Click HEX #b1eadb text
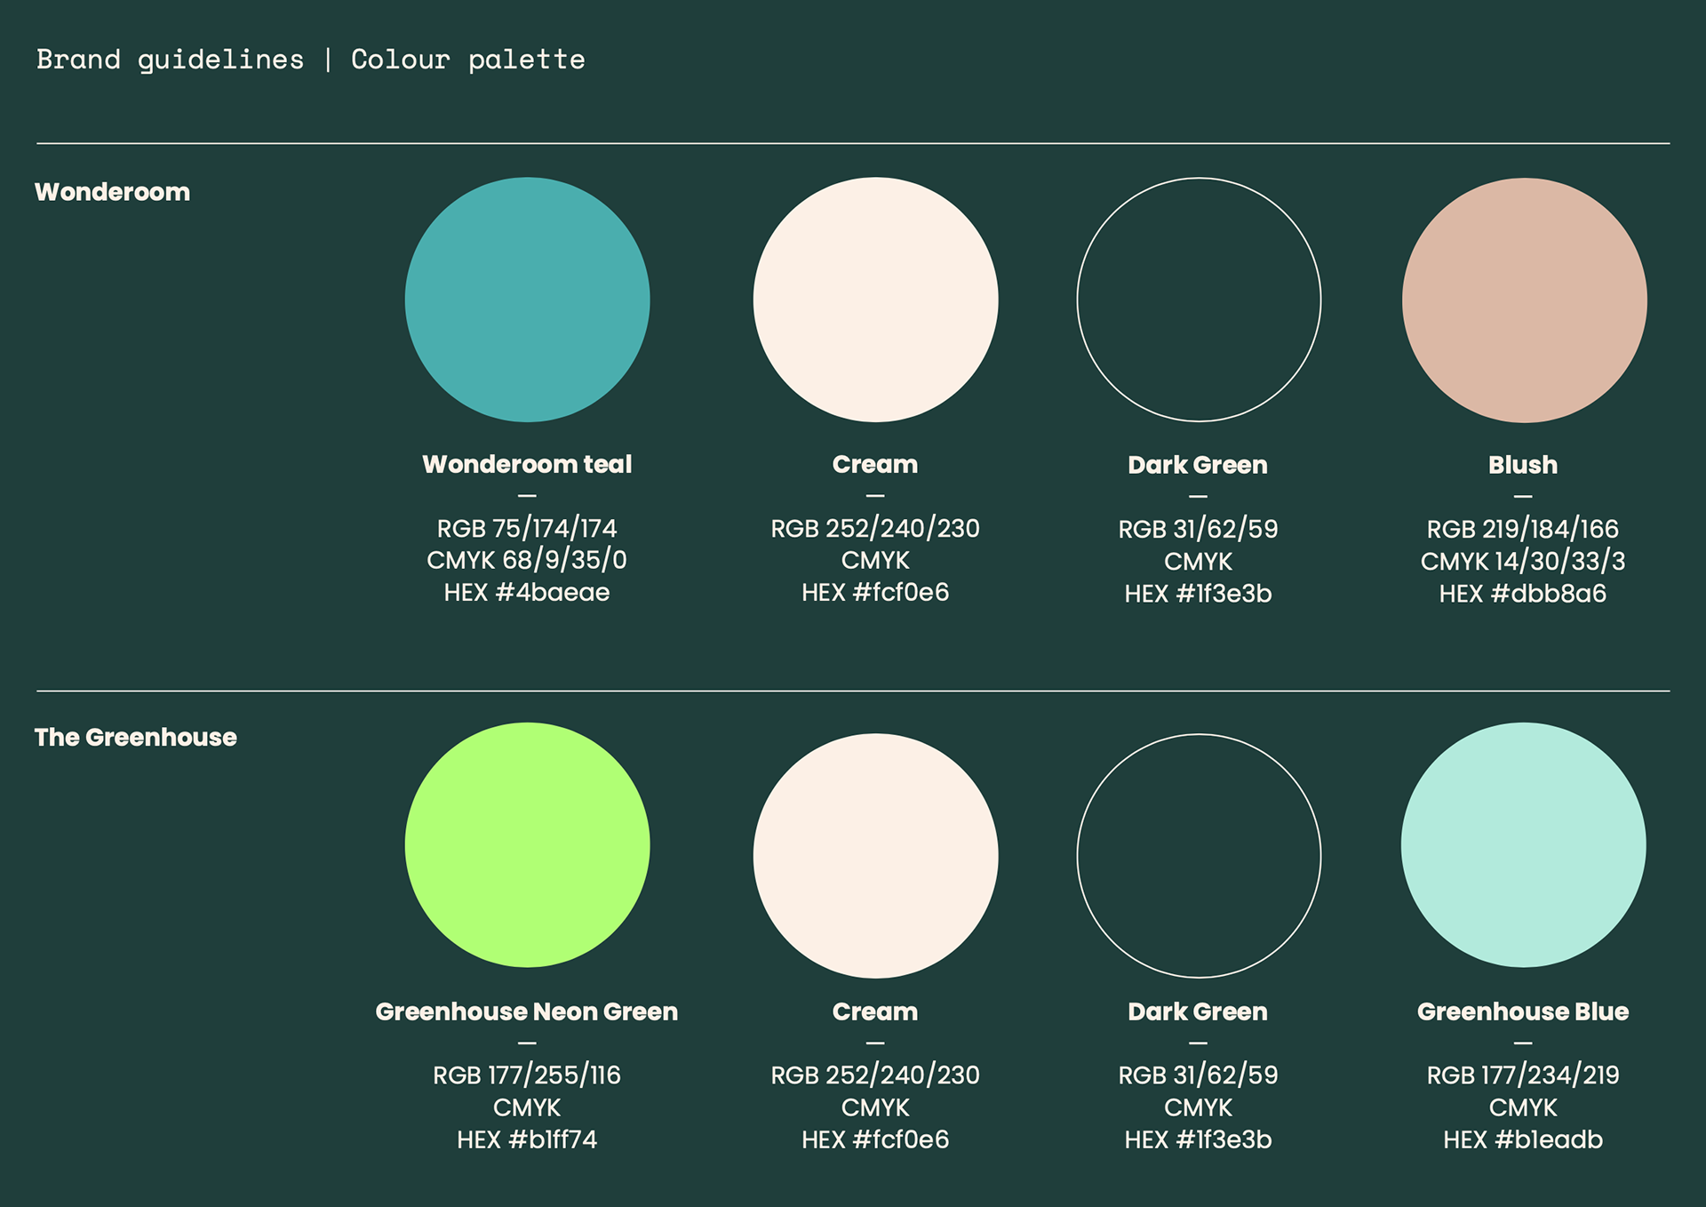 pyautogui.click(x=1522, y=1139)
